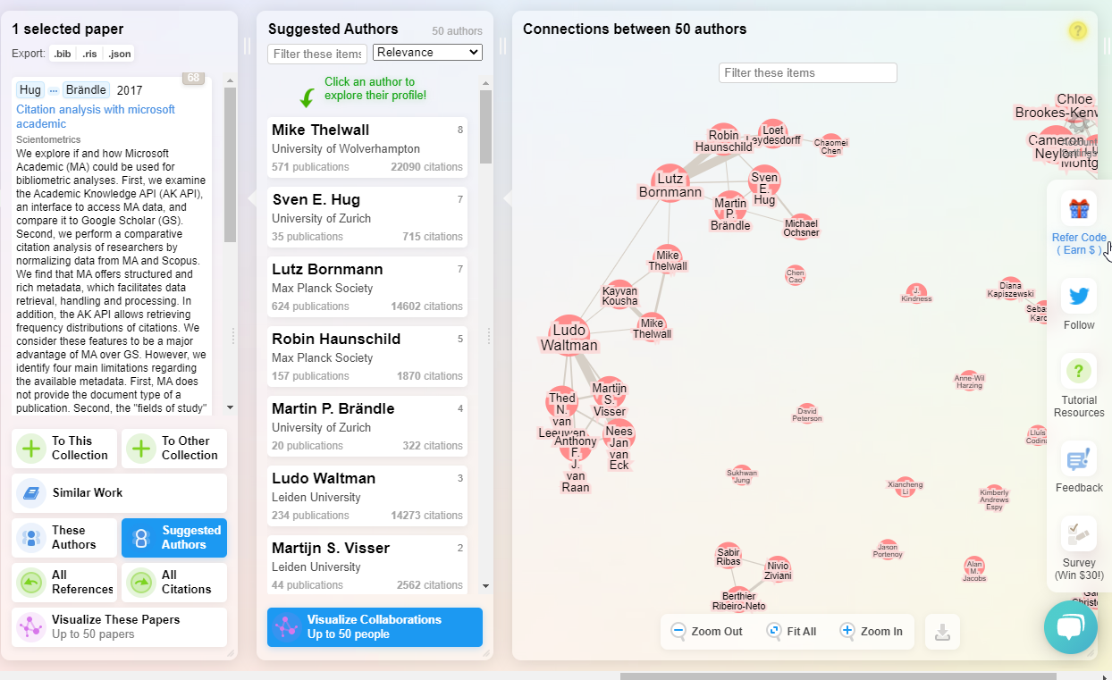Open the yellow question mark help icon
Screen dimensions: 1112x680
tap(1077, 31)
